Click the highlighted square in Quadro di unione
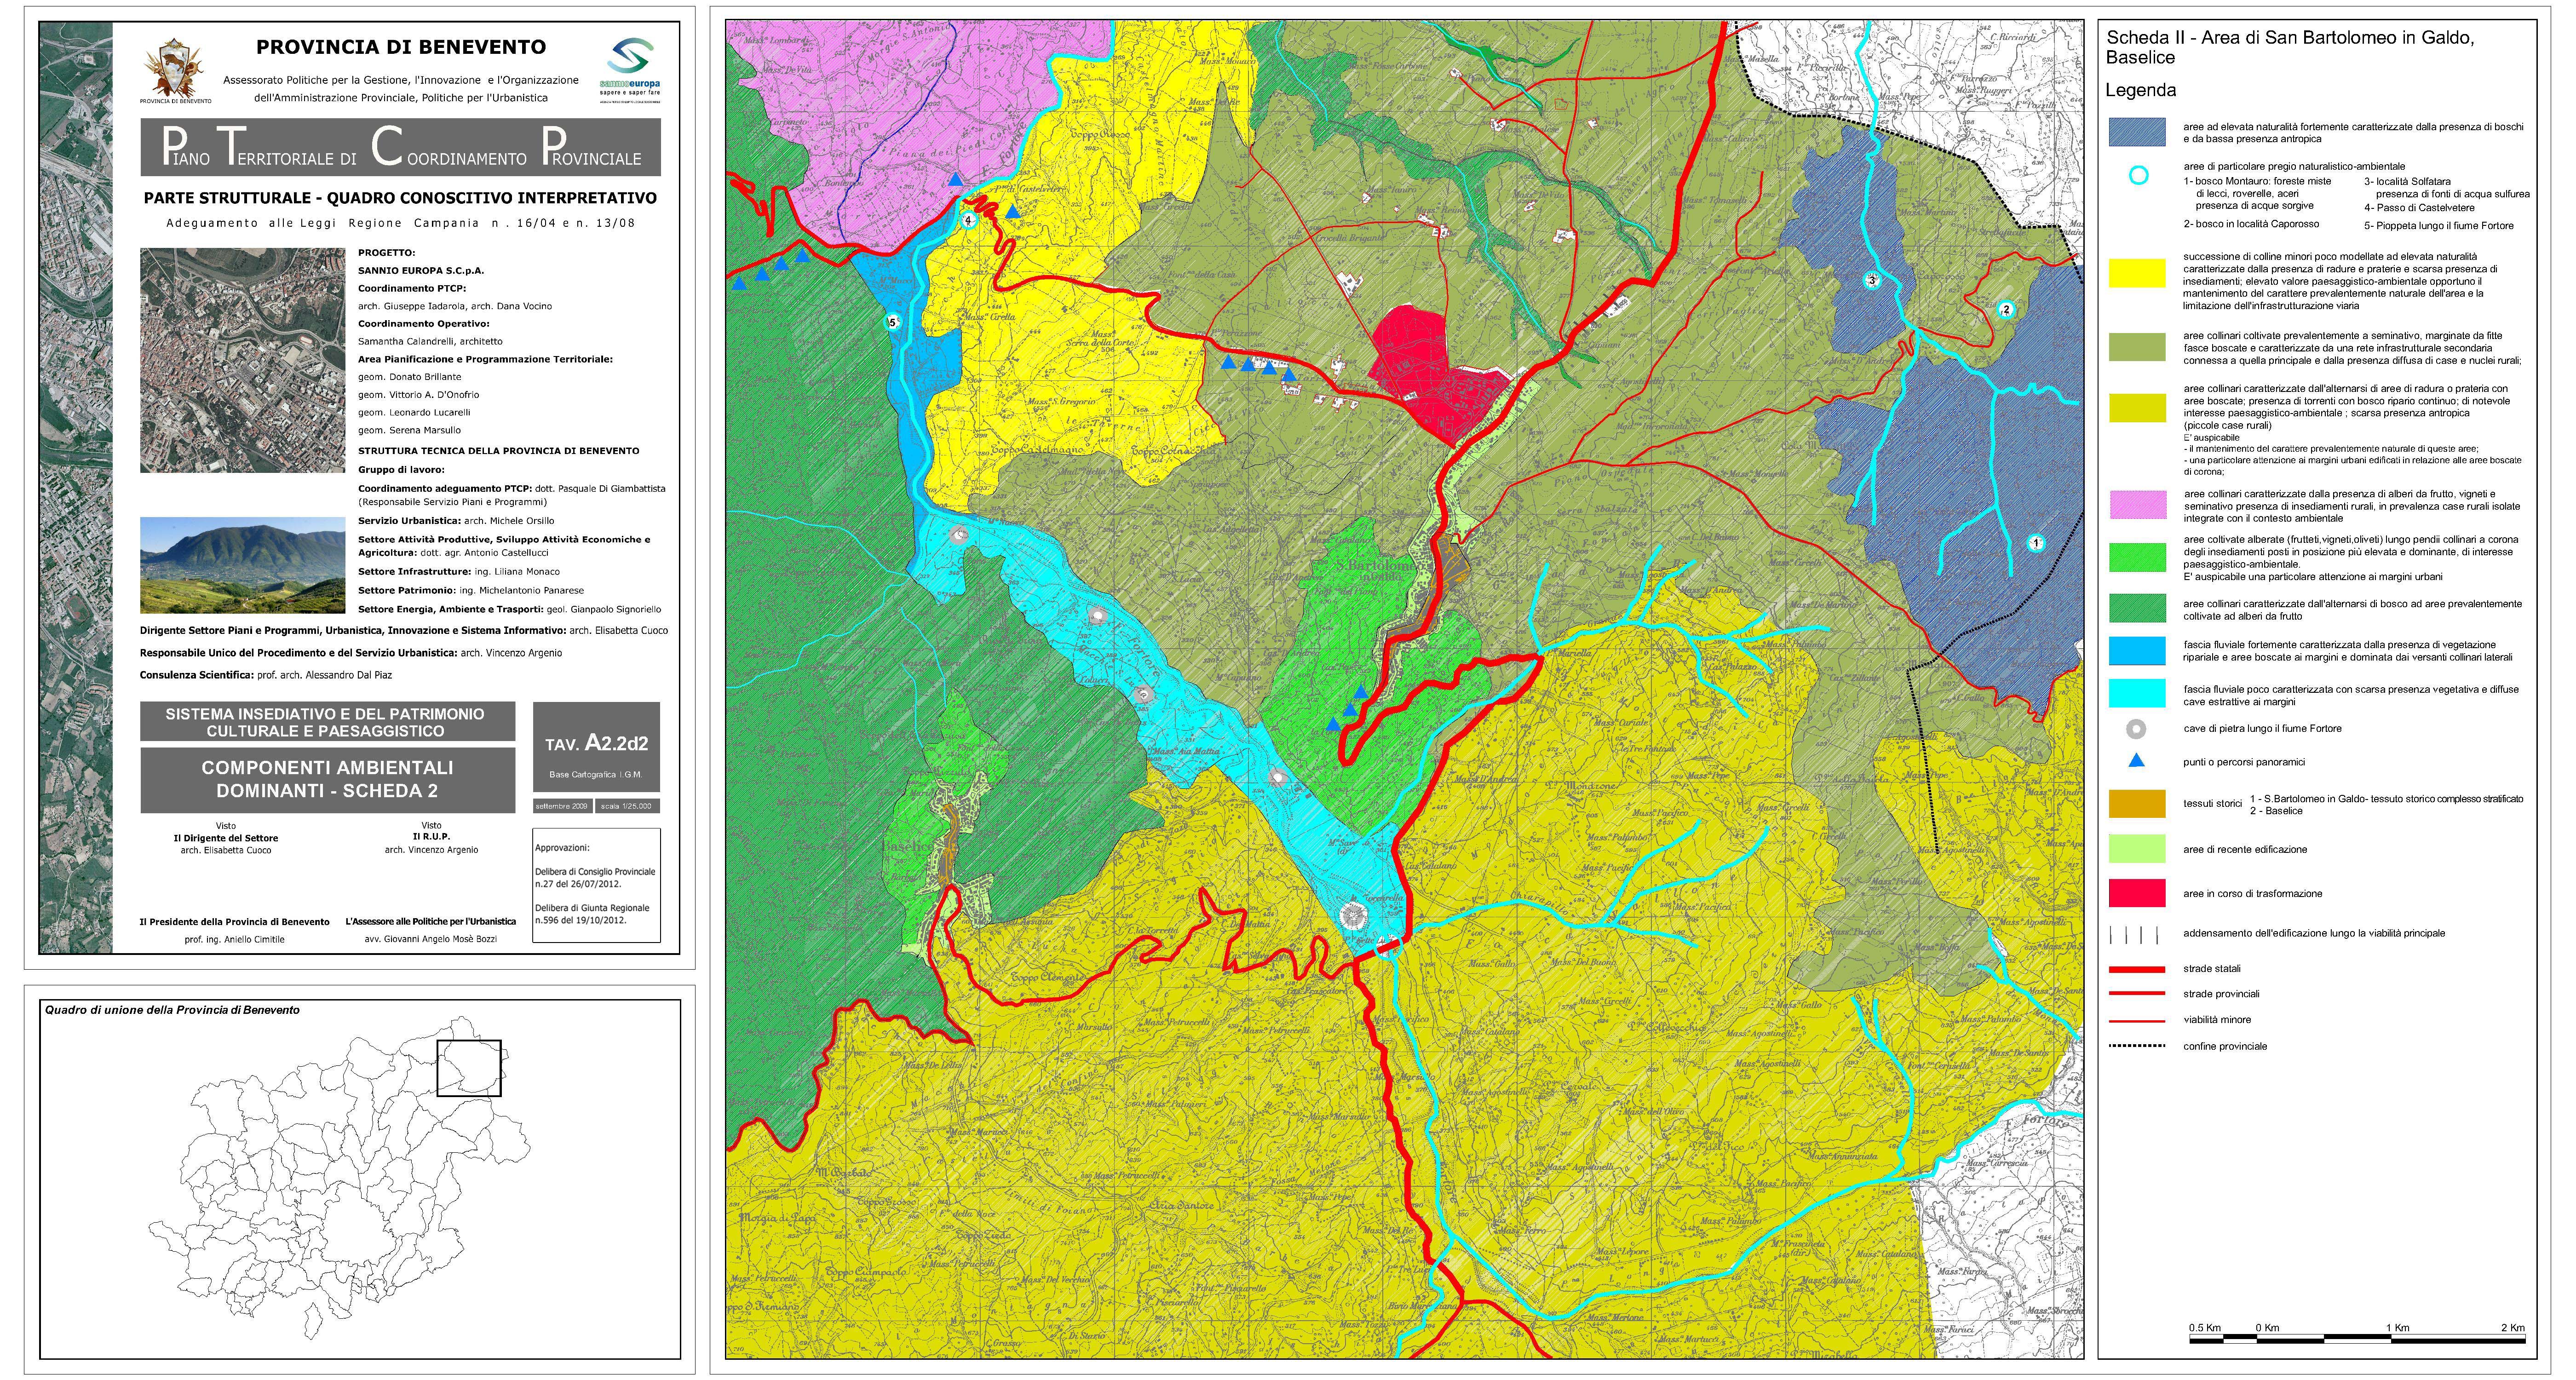Image resolution: width=2576 pixels, height=1380 pixels. (469, 1068)
